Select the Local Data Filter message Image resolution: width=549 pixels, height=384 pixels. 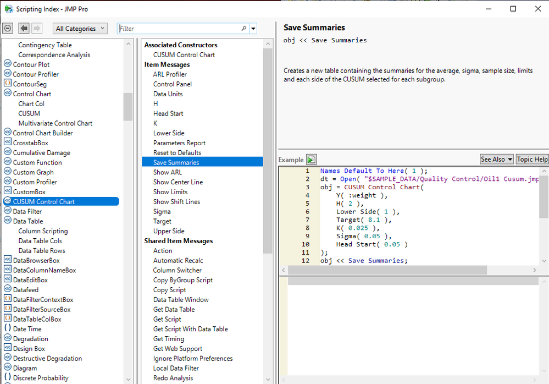176,368
